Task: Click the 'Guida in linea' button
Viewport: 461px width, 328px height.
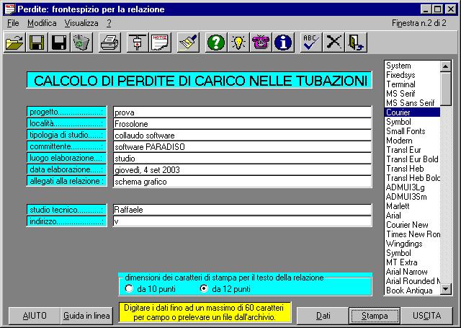Action: (x=86, y=316)
